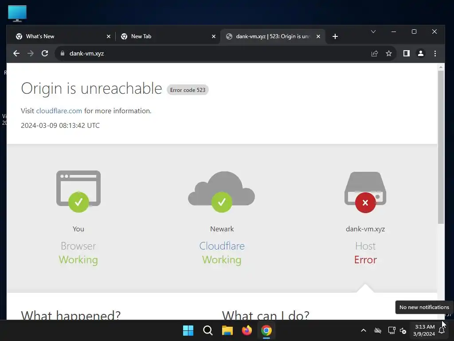The height and width of the screenshot is (341, 454).
Task: Click the Chrome taskbar icon
Action: [x=266, y=330]
